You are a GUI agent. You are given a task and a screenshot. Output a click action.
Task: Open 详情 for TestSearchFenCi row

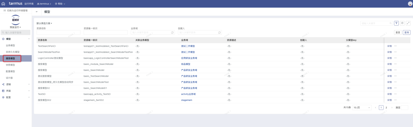389,46
